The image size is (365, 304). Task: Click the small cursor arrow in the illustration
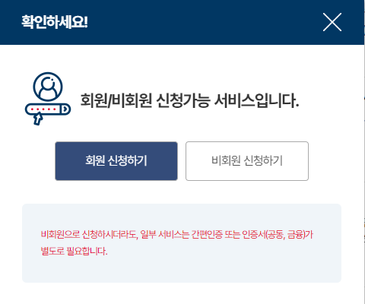pos(37,119)
